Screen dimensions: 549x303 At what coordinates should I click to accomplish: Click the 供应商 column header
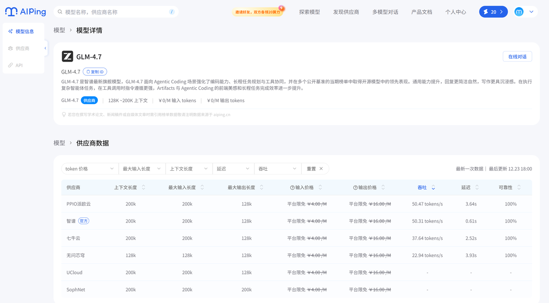coord(73,187)
